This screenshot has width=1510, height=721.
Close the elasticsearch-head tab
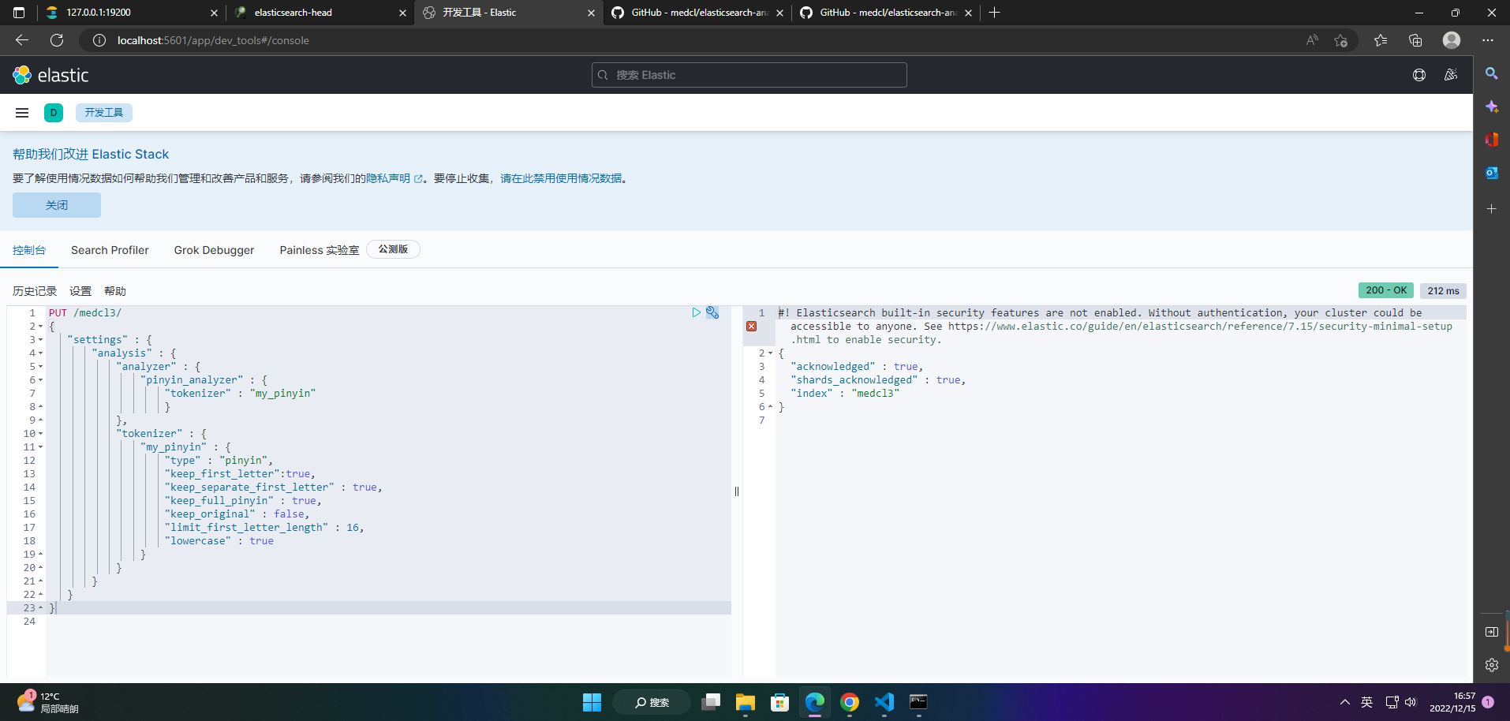pos(402,13)
